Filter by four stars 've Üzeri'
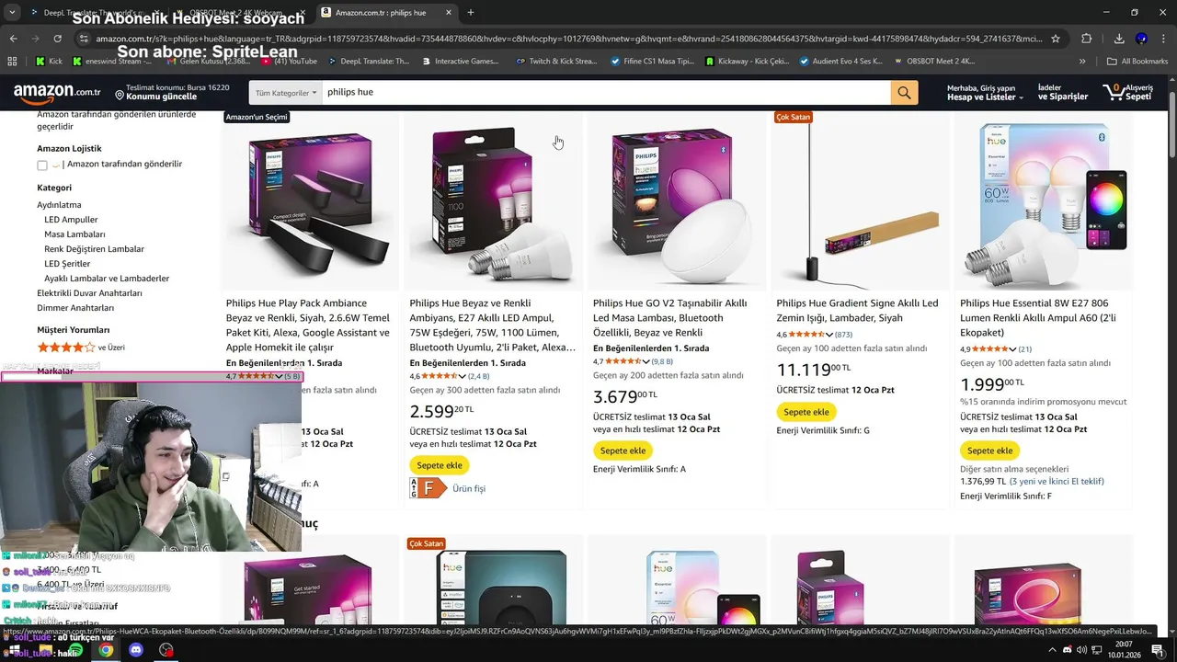Image resolution: width=1177 pixels, height=662 pixels. point(81,348)
